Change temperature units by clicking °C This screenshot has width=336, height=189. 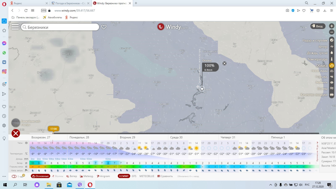point(26,153)
